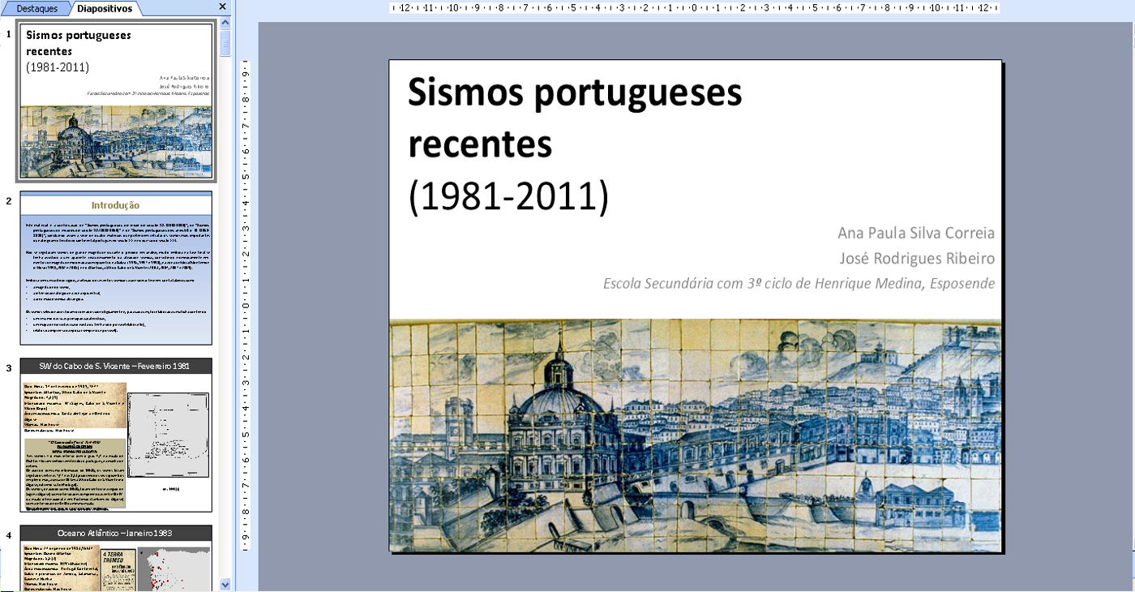Open the Introdução slide thumbnail
Viewport: 1135px width, 592px height.
tap(116, 268)
